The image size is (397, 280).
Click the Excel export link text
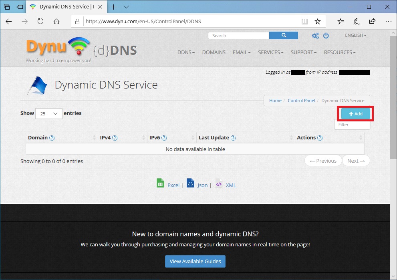point(173,185)
